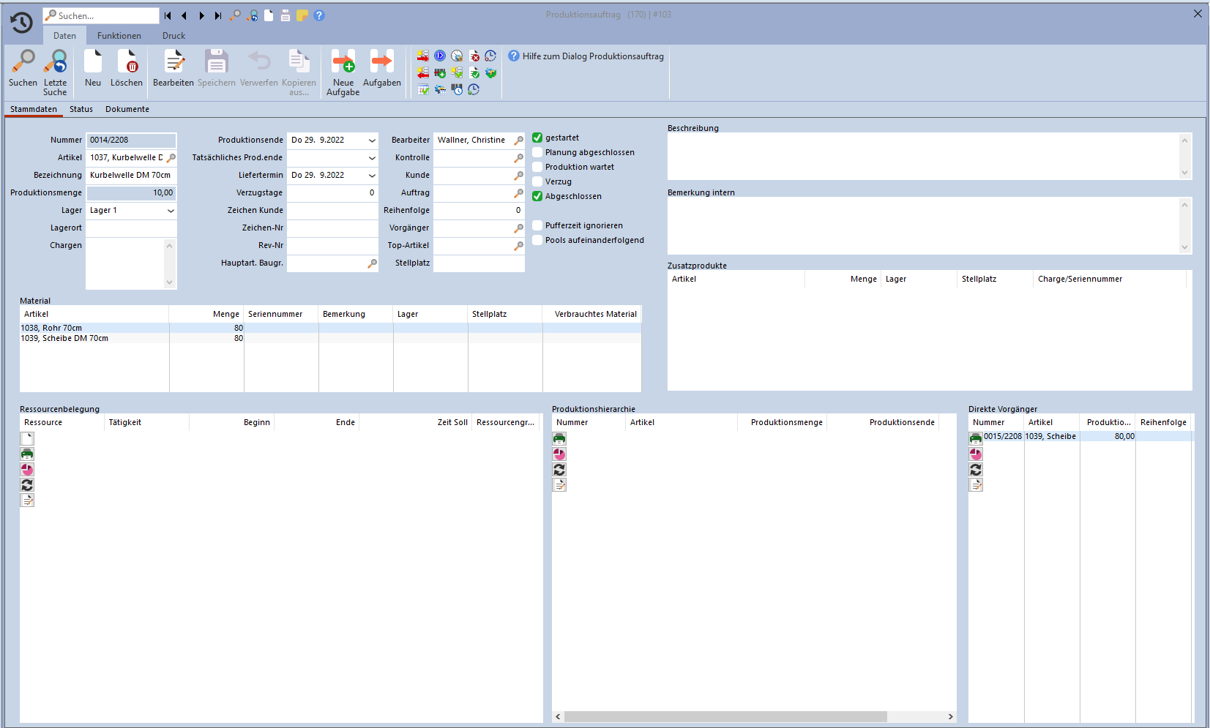Create a new record with Neu
This screenshot has width=1210, height=728.
click(x=93, y=62)
